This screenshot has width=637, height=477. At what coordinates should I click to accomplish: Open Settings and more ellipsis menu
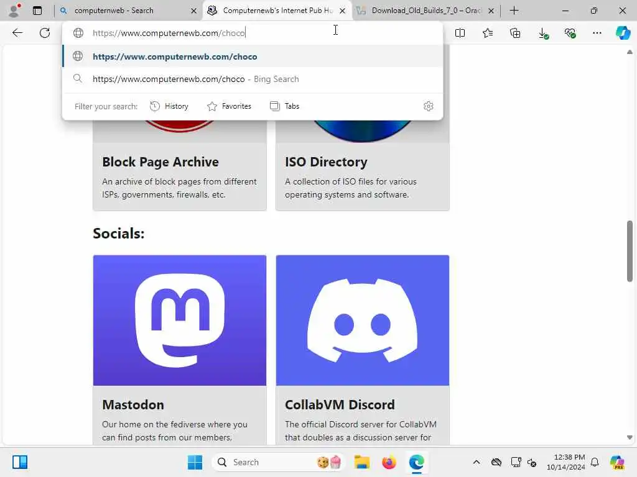(x=597, y=33)
